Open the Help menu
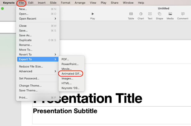This screenshot has width=191, height=126. tap(141, 3)
